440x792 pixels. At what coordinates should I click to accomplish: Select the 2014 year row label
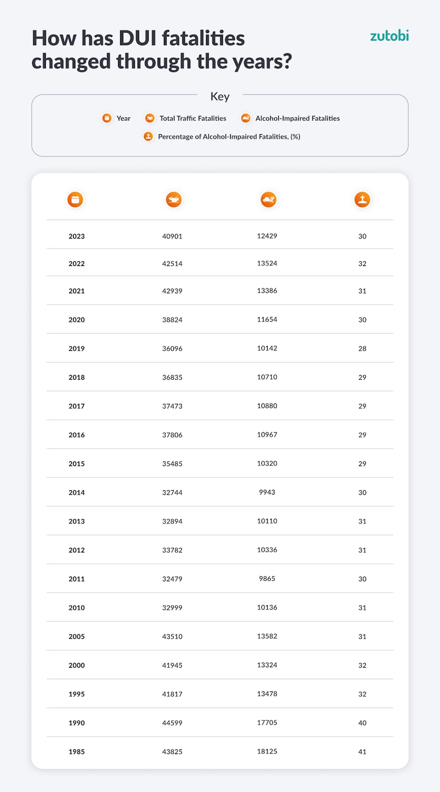[76, 493]
